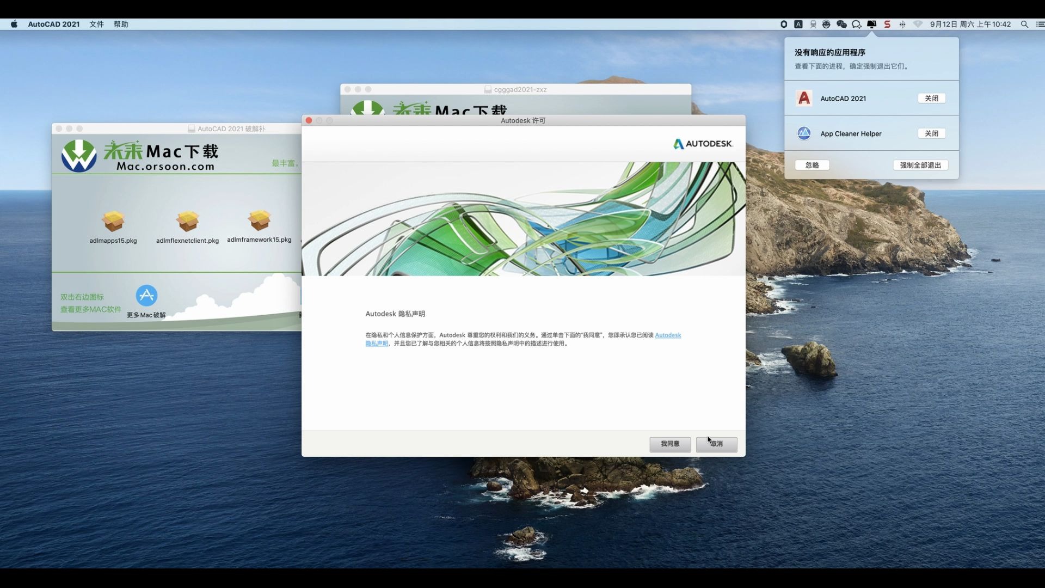Screen dimensions: 1045x588
Task: Open adlmapps15.pkg package icon
Action: pyautogui.click(x=113, y=221)
